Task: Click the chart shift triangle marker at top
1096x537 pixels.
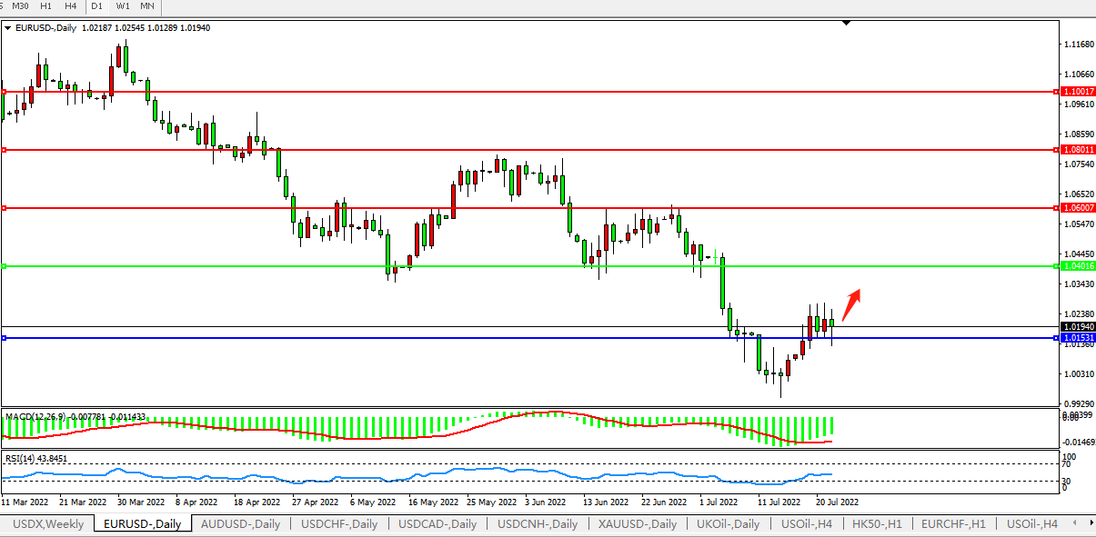Action: (847, 22)
